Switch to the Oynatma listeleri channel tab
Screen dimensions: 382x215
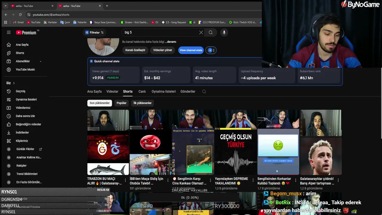click(164, 92)
